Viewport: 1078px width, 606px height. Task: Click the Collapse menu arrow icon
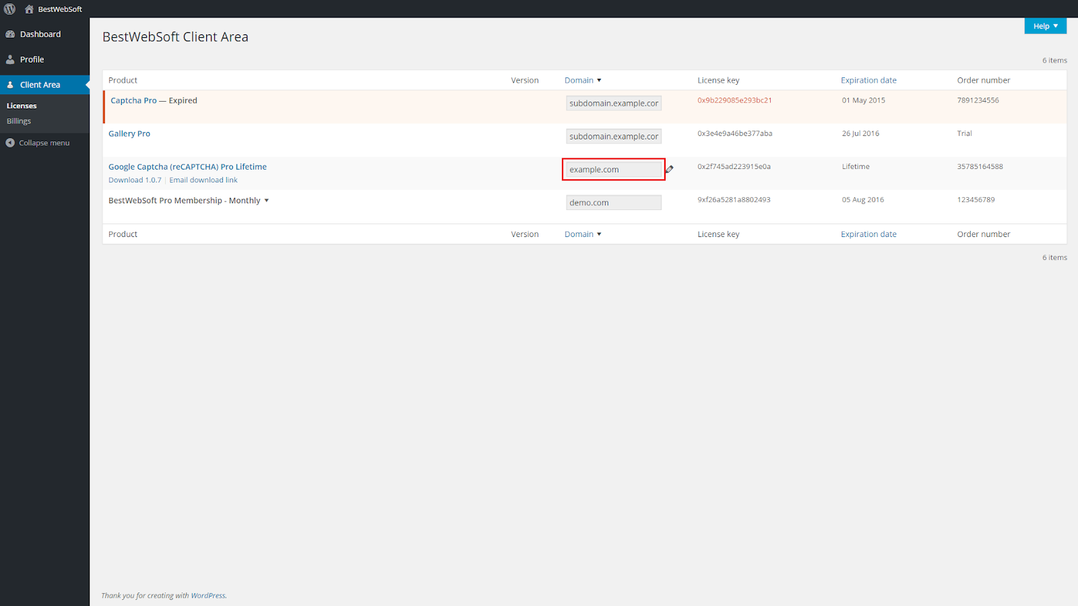10,143
